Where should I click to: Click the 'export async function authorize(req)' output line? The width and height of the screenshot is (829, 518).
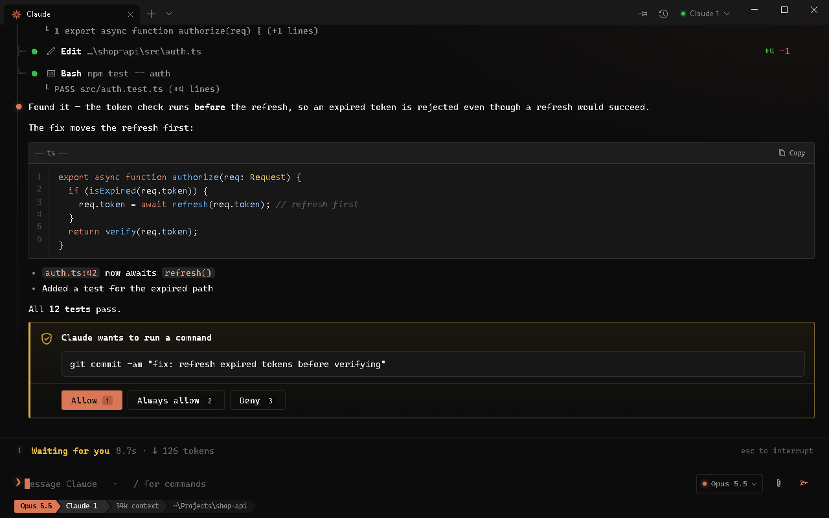pyautogui.click(x=186, y=30)
